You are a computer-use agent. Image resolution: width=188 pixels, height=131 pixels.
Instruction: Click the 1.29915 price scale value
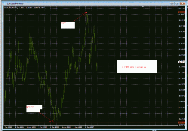click(182, 55)
